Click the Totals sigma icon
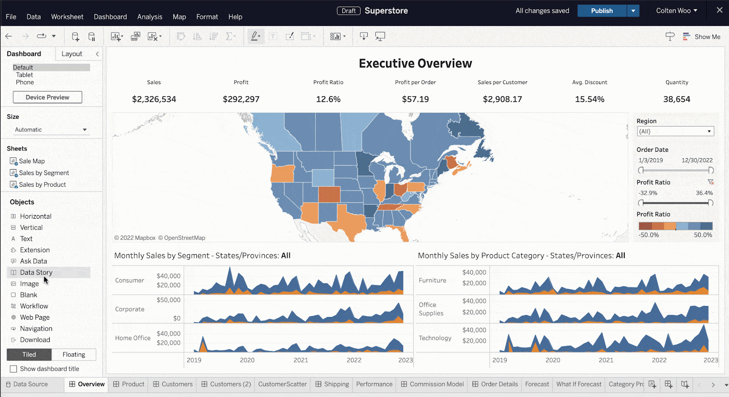This screenshot has height=397, width=729. 231,36
